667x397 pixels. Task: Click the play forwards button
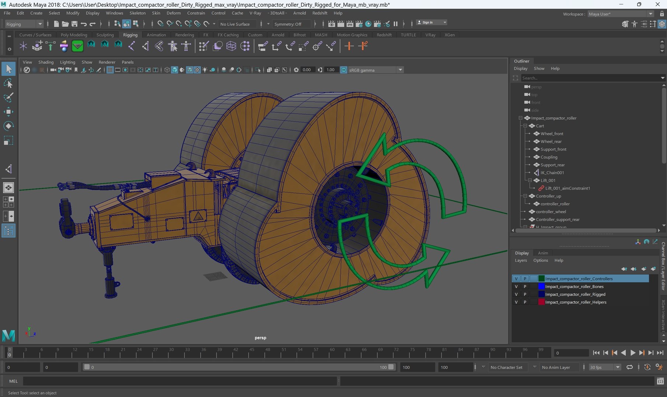(x=633, y=353)
